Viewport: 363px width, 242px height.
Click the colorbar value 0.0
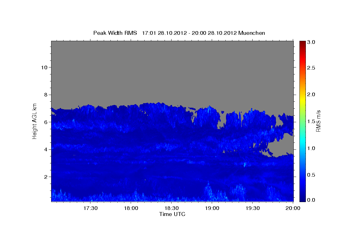[311, 200]
